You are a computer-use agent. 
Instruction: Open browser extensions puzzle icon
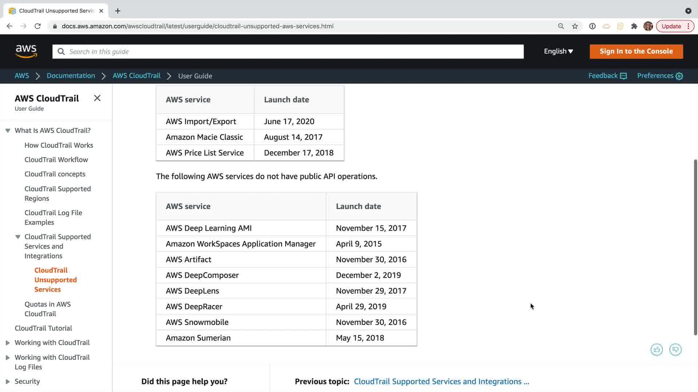634,26
